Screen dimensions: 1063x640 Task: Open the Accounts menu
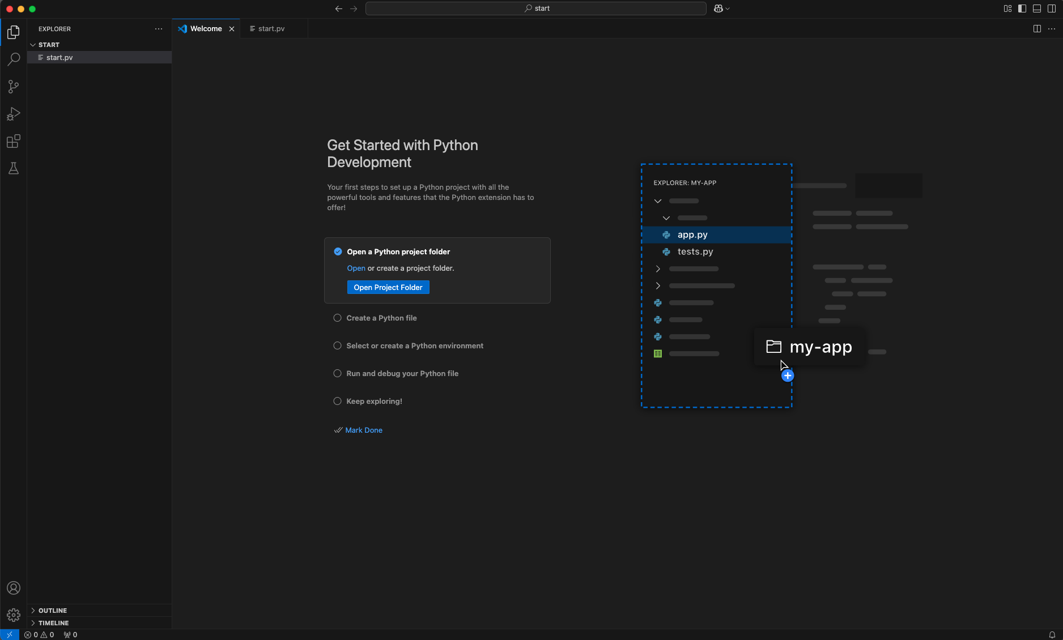point(14,588)
